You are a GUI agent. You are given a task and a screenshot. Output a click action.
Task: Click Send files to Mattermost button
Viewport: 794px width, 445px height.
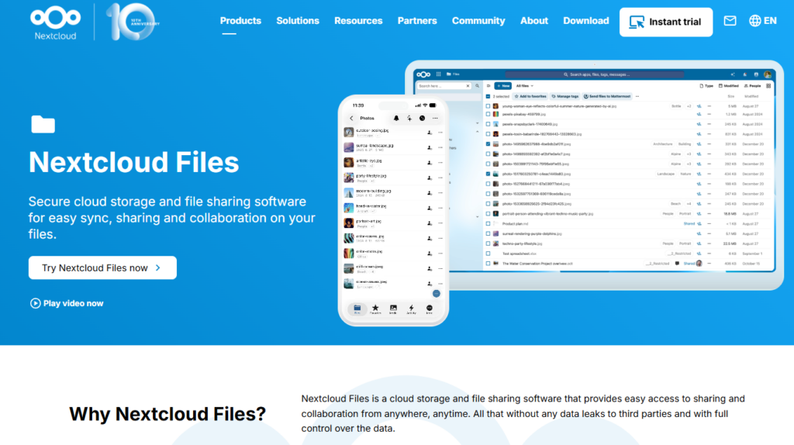606,96
